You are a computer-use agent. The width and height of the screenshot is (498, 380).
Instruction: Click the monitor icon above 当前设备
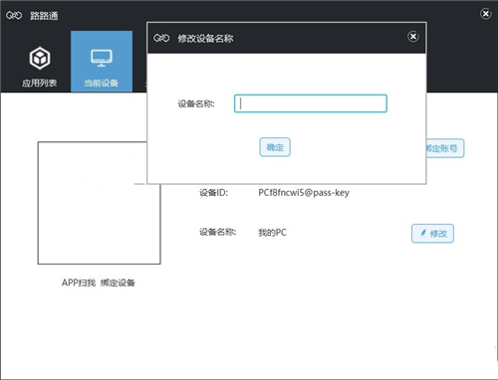click(102, 58)
